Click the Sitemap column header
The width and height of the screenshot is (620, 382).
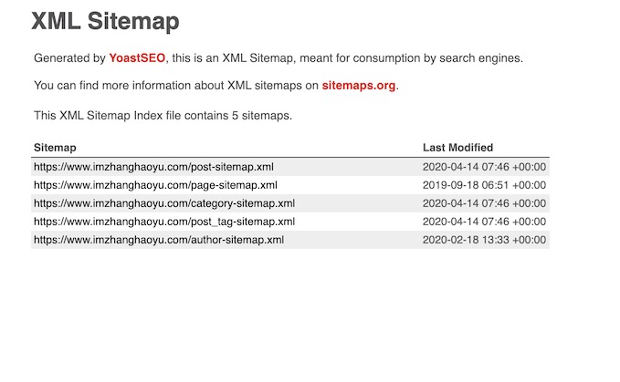pyautogui.click(x=55, y=148)
